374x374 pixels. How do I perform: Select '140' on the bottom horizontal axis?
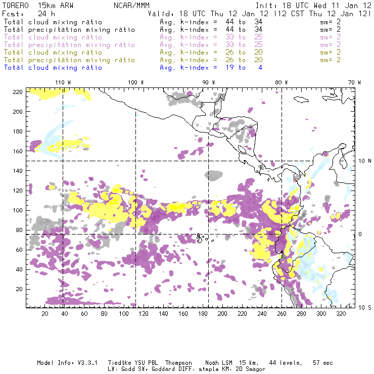[x=163, y=314]
